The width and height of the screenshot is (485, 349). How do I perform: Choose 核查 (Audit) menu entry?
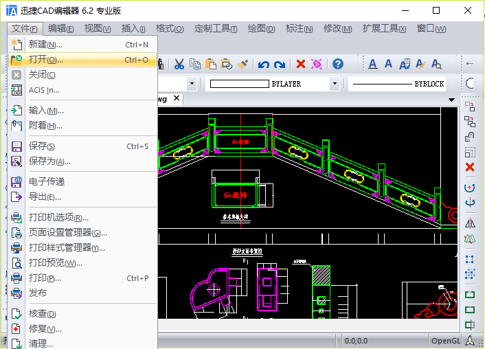[x=83, y=313]
